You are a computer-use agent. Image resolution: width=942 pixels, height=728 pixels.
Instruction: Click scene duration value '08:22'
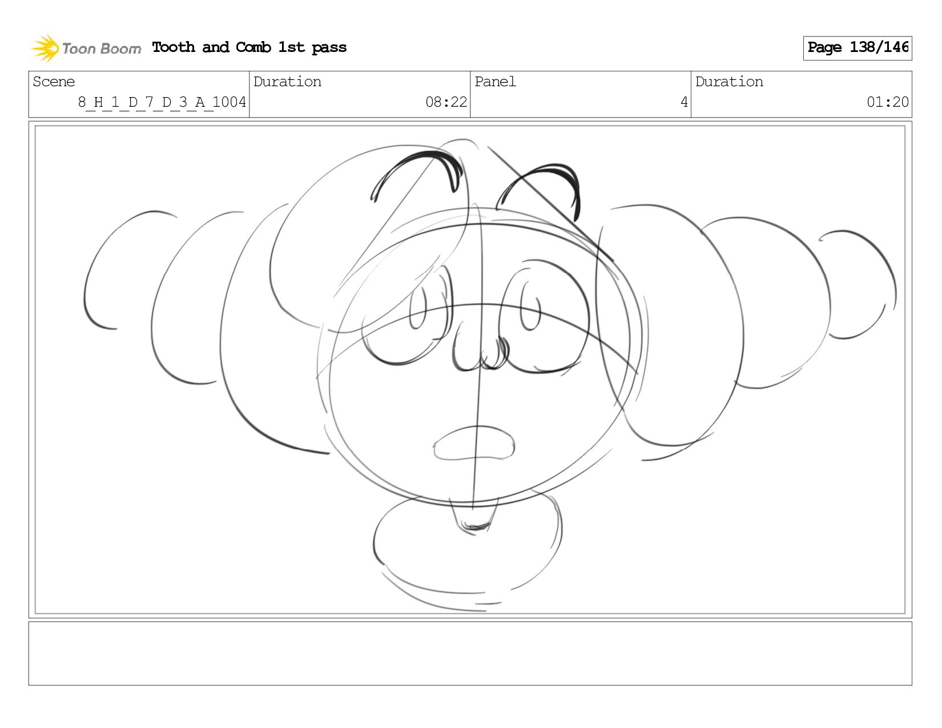tap(446, 102)
